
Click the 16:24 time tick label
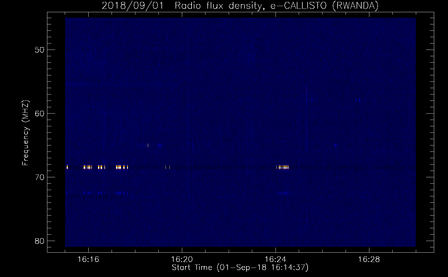(276, 260)
